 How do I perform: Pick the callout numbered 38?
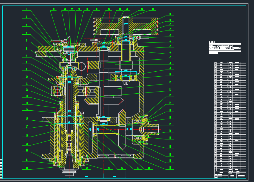[152, 9]
